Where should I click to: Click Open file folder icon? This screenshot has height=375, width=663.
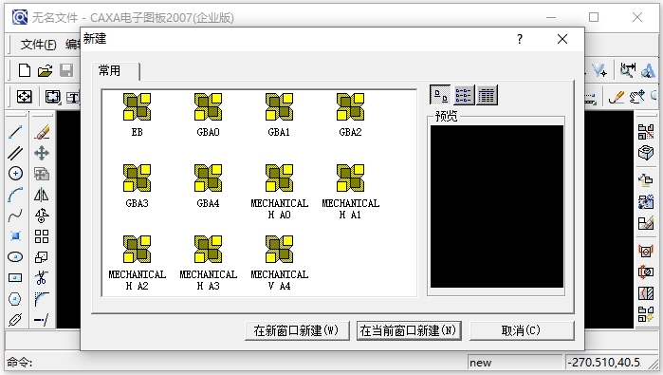click(45, 70)
